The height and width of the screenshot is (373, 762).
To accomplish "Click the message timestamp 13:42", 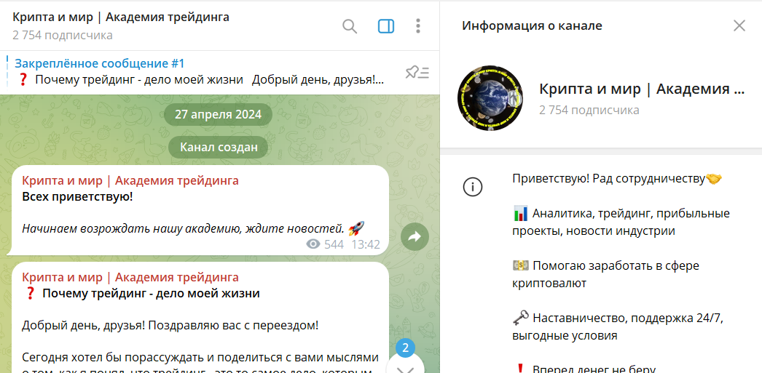I will click(x=366, y=244).
